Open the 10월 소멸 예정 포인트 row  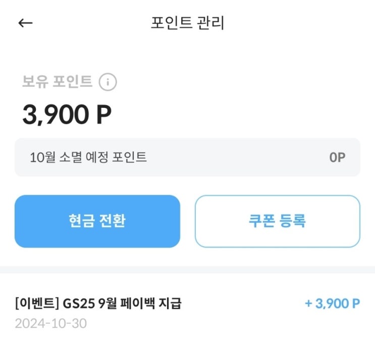pos(187,157)
